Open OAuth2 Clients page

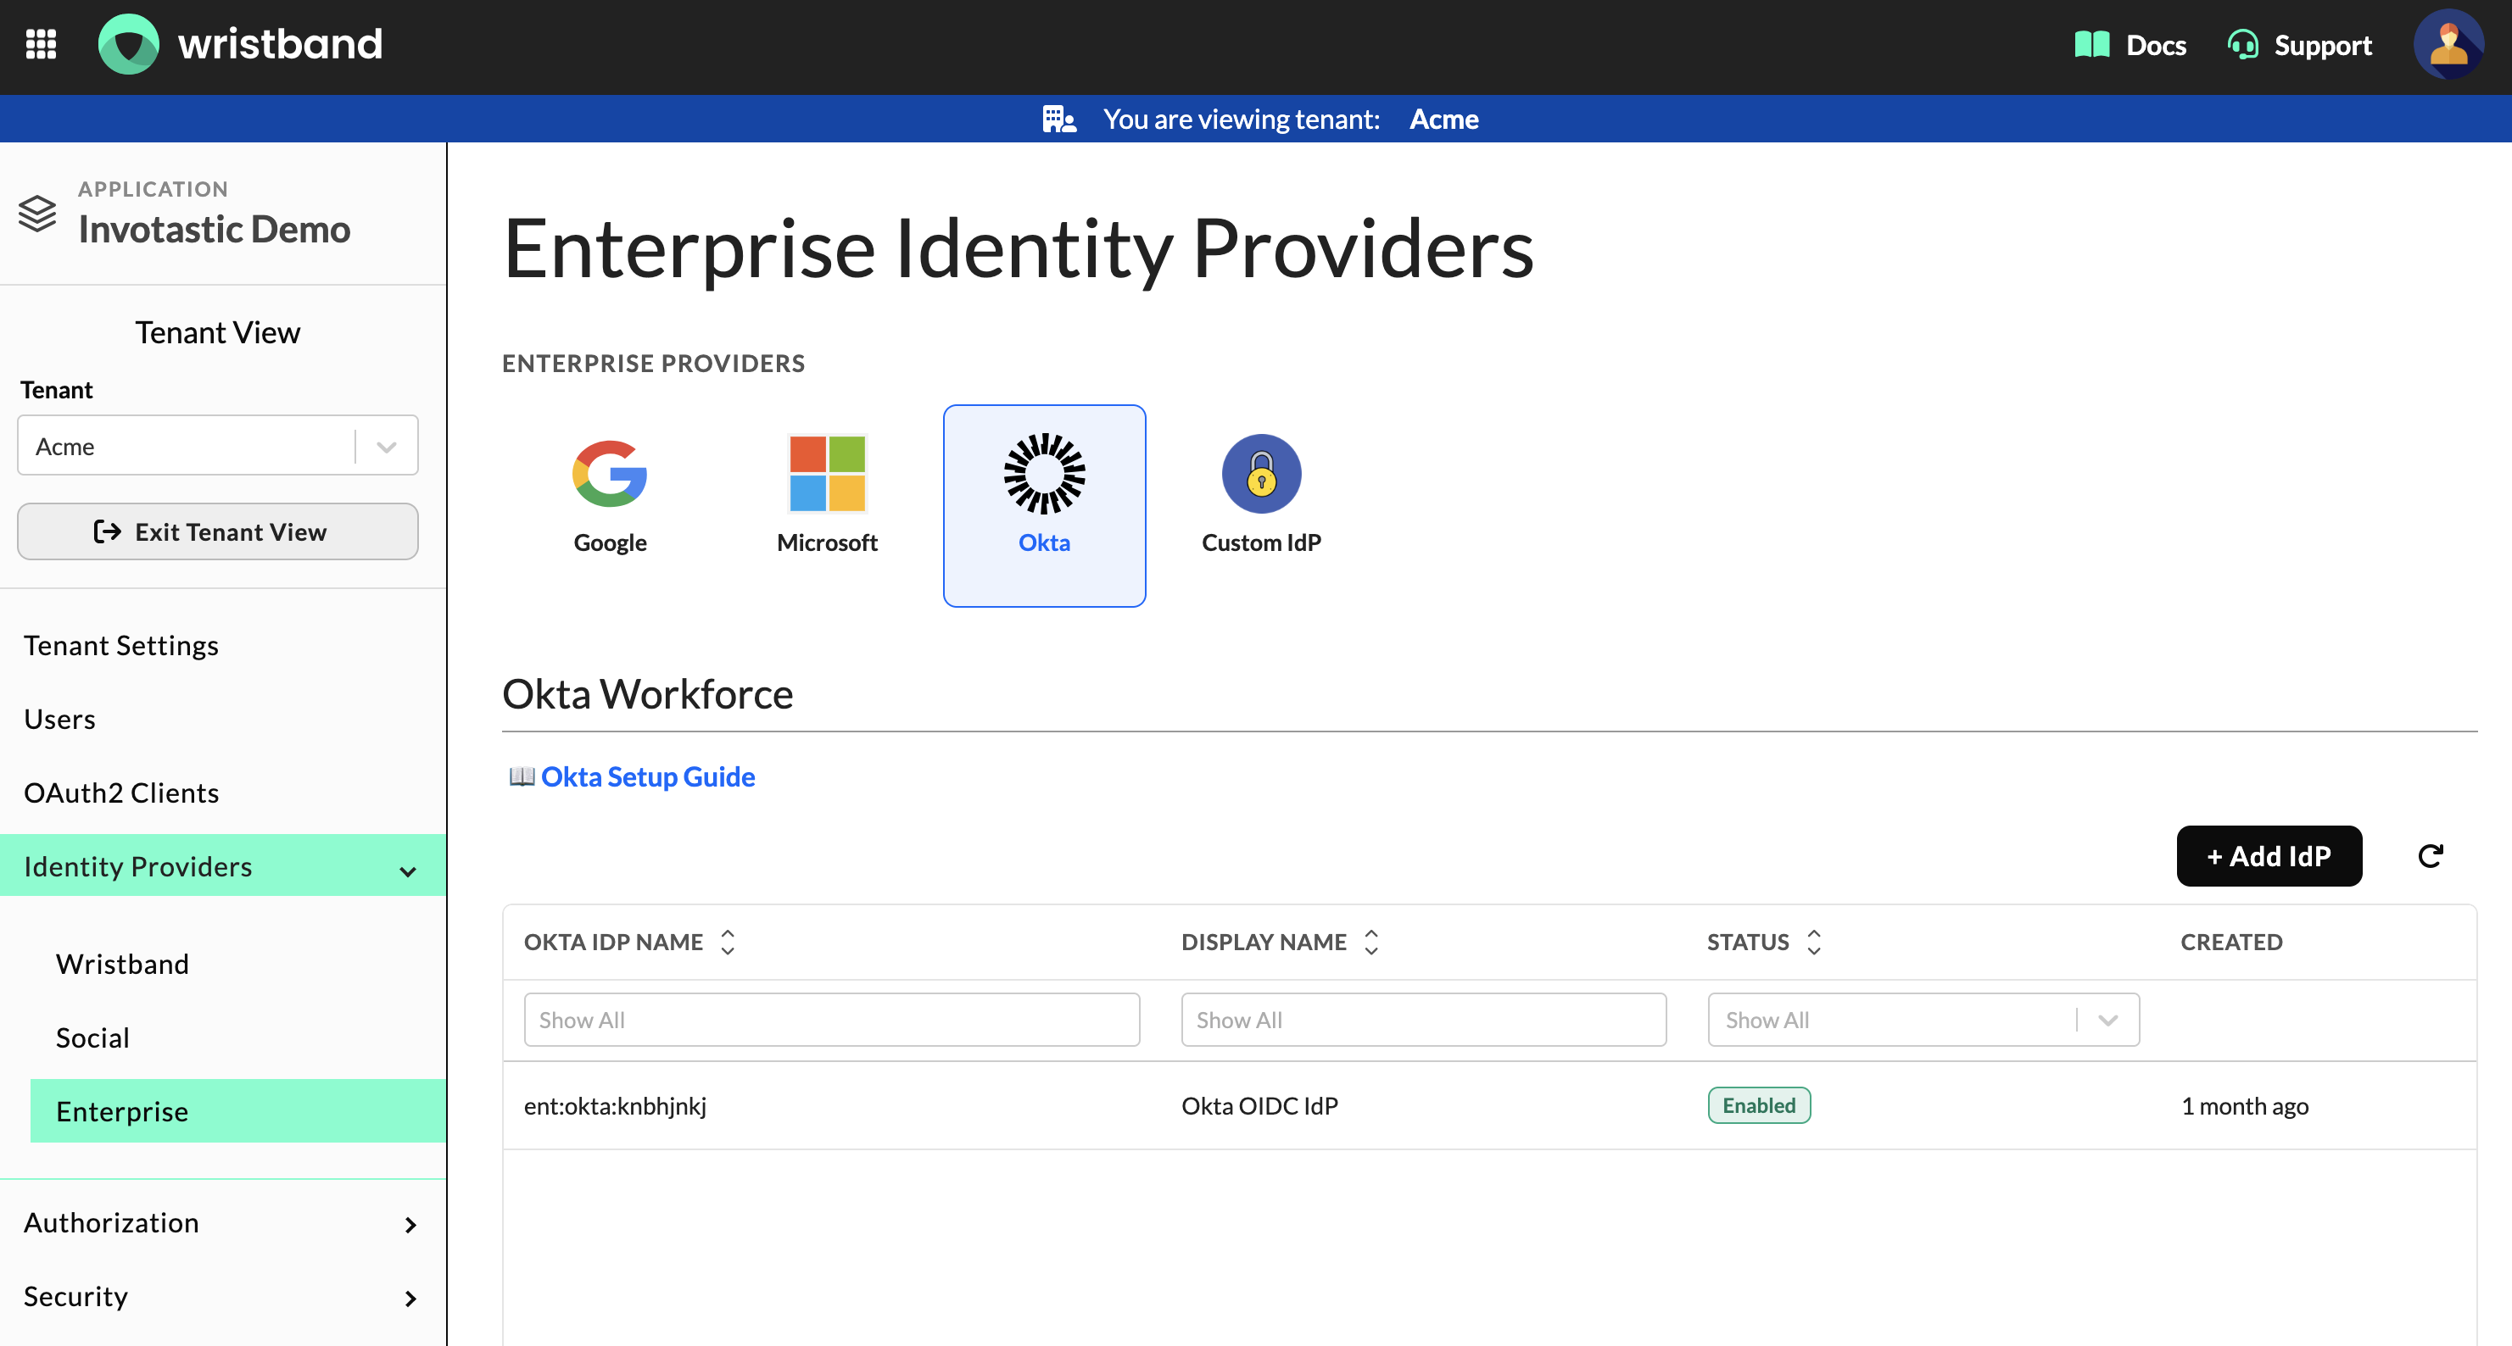[x=121, y=793]
